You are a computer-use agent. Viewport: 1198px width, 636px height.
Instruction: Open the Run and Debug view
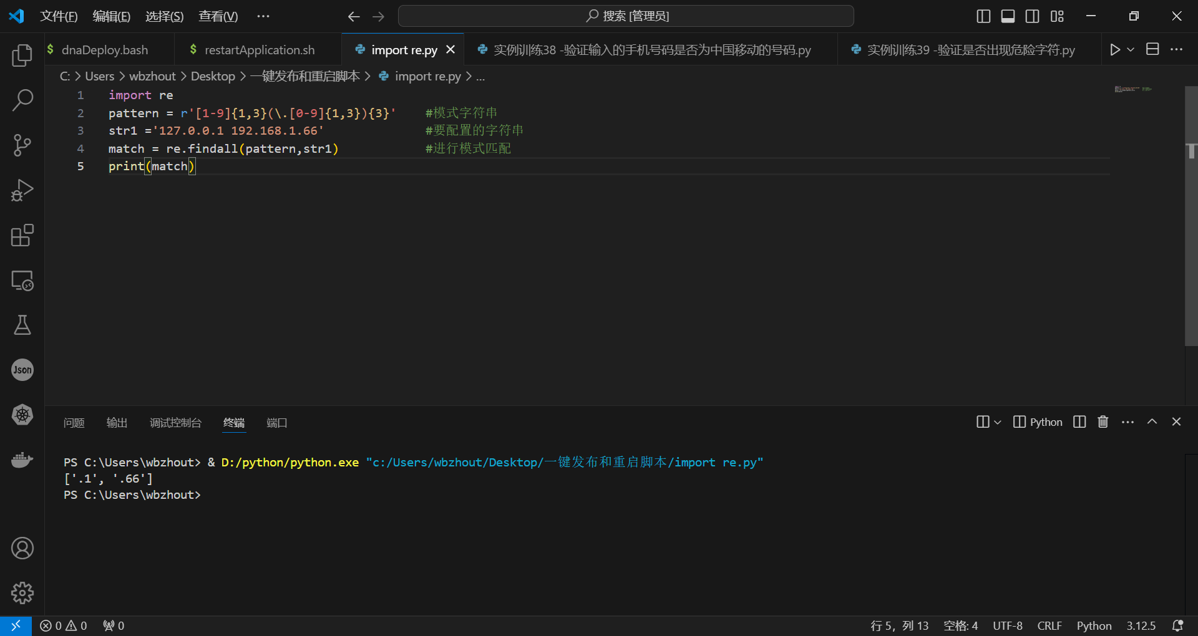pos(22,190)
